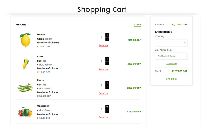Screen dimensions: 204x126
Task: Click Freshoho-fruitshop vendor under Lemon
Action: (x=48, y=43)
